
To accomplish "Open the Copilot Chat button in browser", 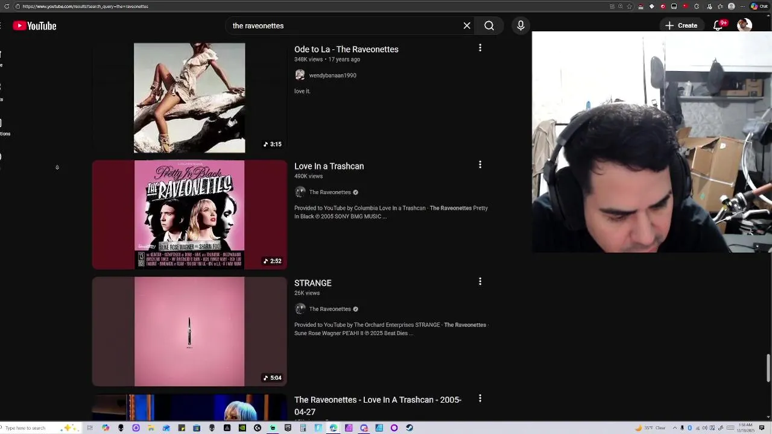I will tap(759, 6).
